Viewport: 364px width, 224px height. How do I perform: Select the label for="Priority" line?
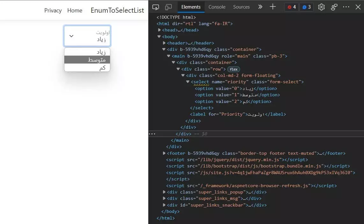238,114
